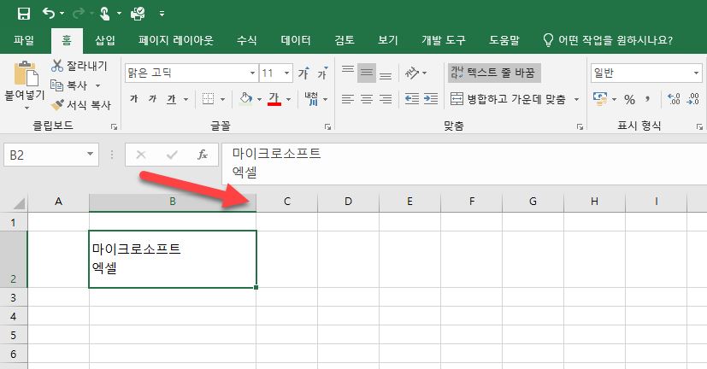The height and width of the screenshot is (369, 707).
Task: Click the increase font size icon
Action: pyautogui.click(x=303, y=73)
